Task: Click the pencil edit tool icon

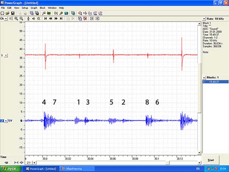Action: click(61, 13)
